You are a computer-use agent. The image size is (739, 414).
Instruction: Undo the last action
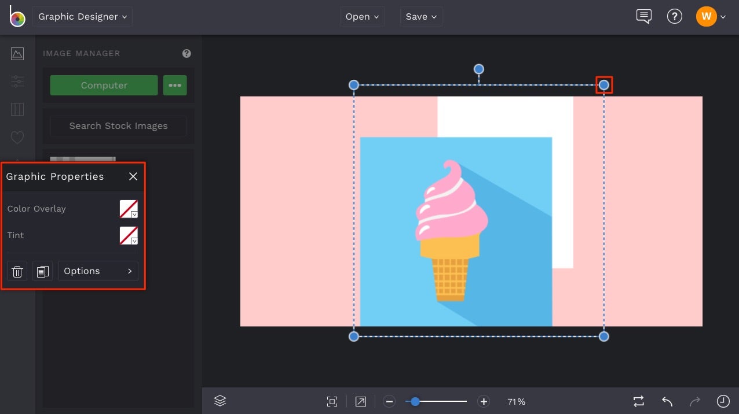666,401
